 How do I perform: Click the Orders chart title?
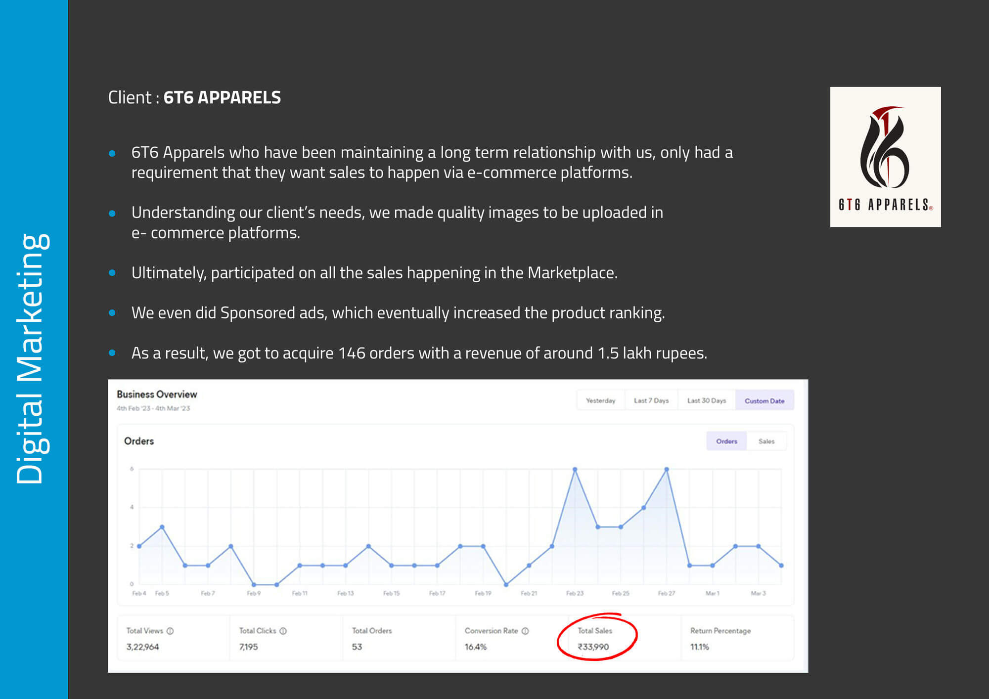click(x=139, y=441)
